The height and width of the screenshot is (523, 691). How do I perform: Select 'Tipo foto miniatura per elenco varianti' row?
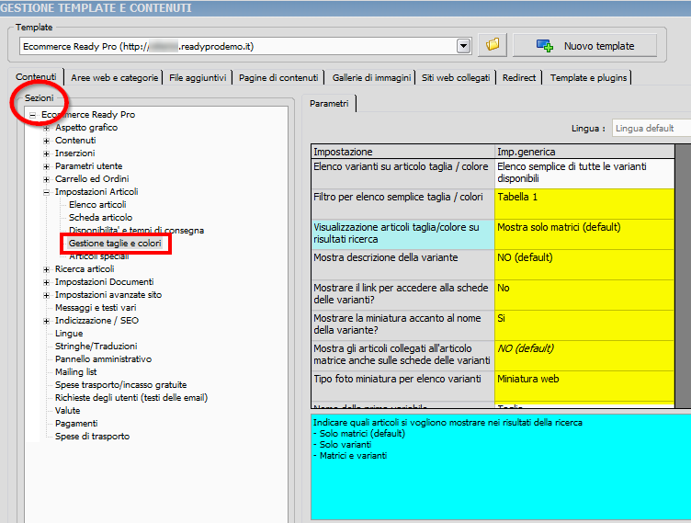[x=402, y=386]
